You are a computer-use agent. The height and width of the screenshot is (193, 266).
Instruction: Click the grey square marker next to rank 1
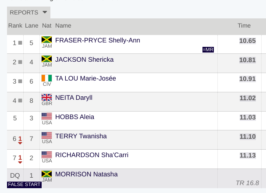pyautogui.click(x=20, y=43)
